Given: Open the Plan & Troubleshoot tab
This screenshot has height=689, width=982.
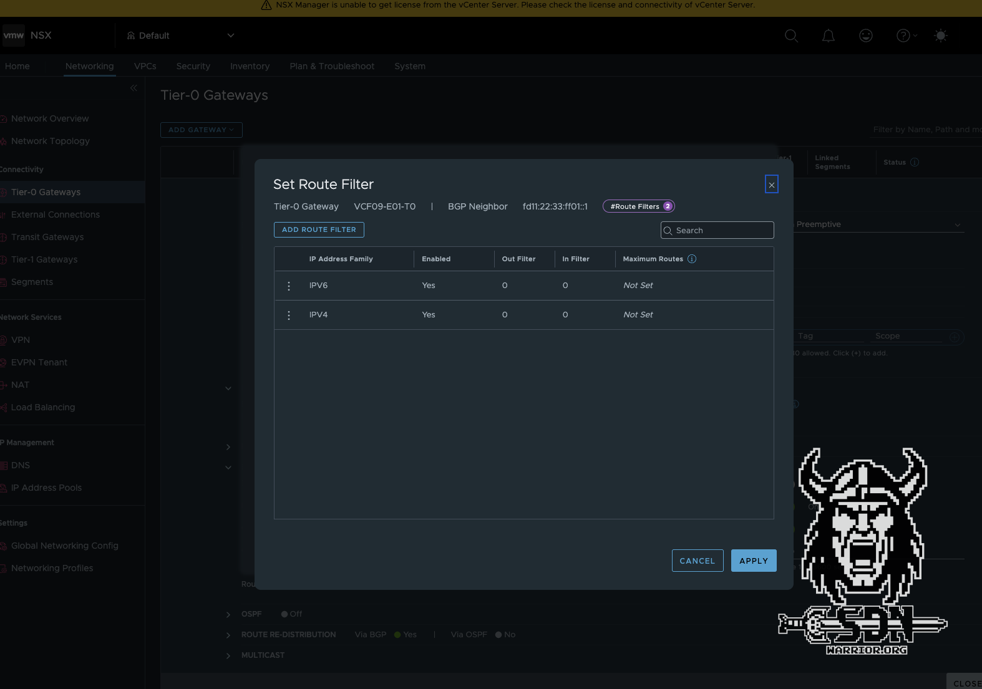Looking at the screenshot, I should coord(332,66).
